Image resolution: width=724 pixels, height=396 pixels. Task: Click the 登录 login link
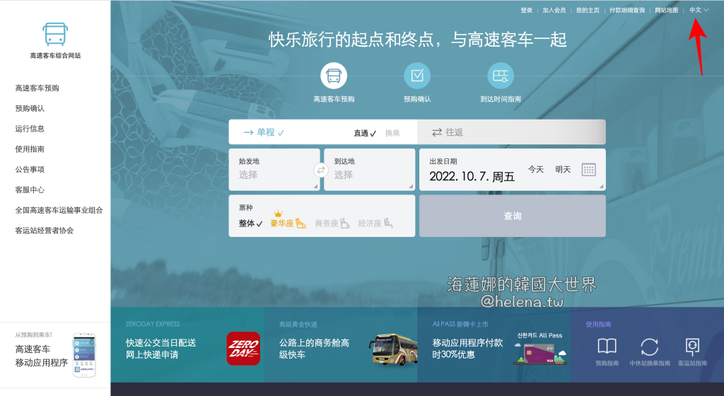[x=526, y=11]
